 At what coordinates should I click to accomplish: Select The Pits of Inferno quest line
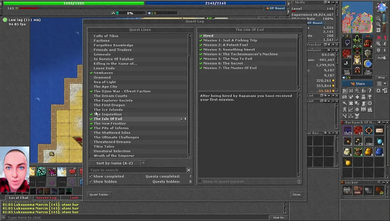(x=111, y=128)
